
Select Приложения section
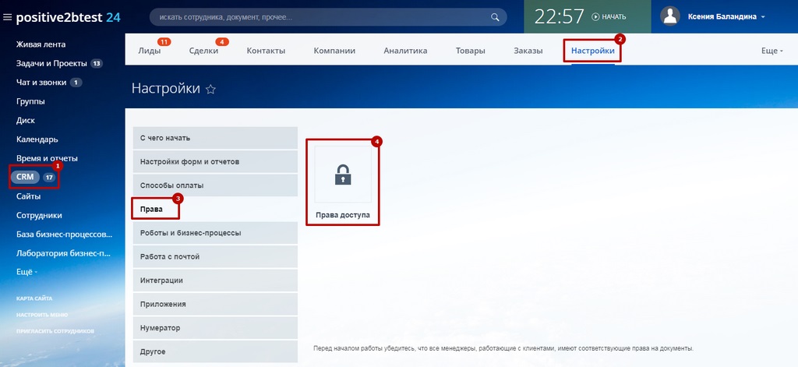point(215,304)
